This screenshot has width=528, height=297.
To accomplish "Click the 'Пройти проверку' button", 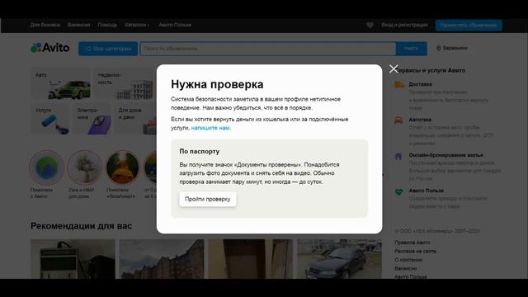I will (208, 200).
